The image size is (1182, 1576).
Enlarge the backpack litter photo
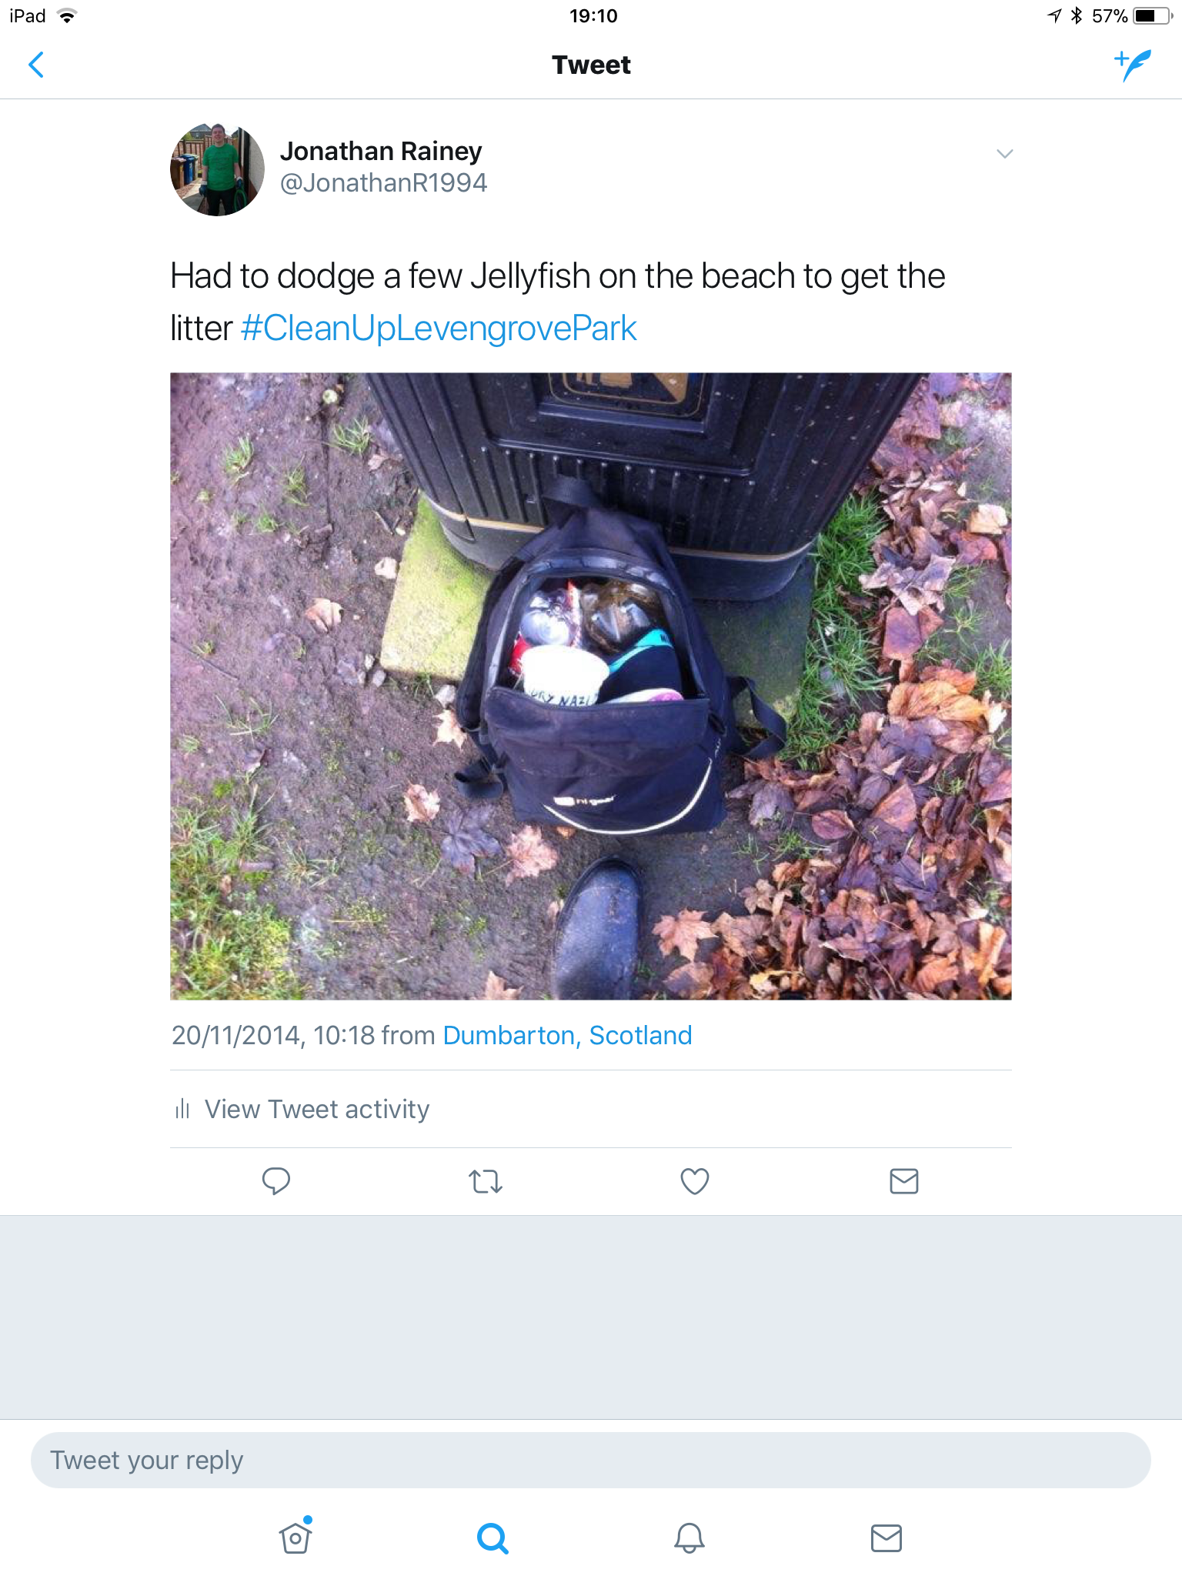(591, 686)
